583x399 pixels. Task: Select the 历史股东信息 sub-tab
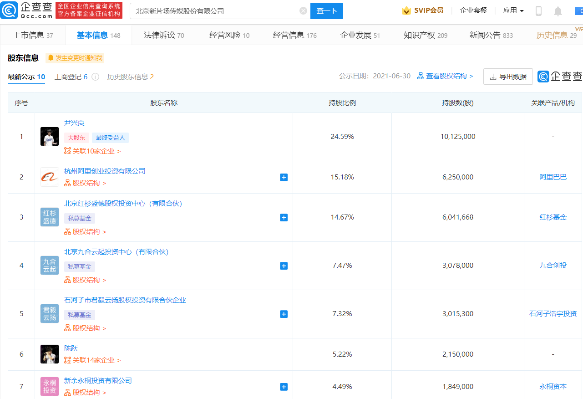(130, 77)
